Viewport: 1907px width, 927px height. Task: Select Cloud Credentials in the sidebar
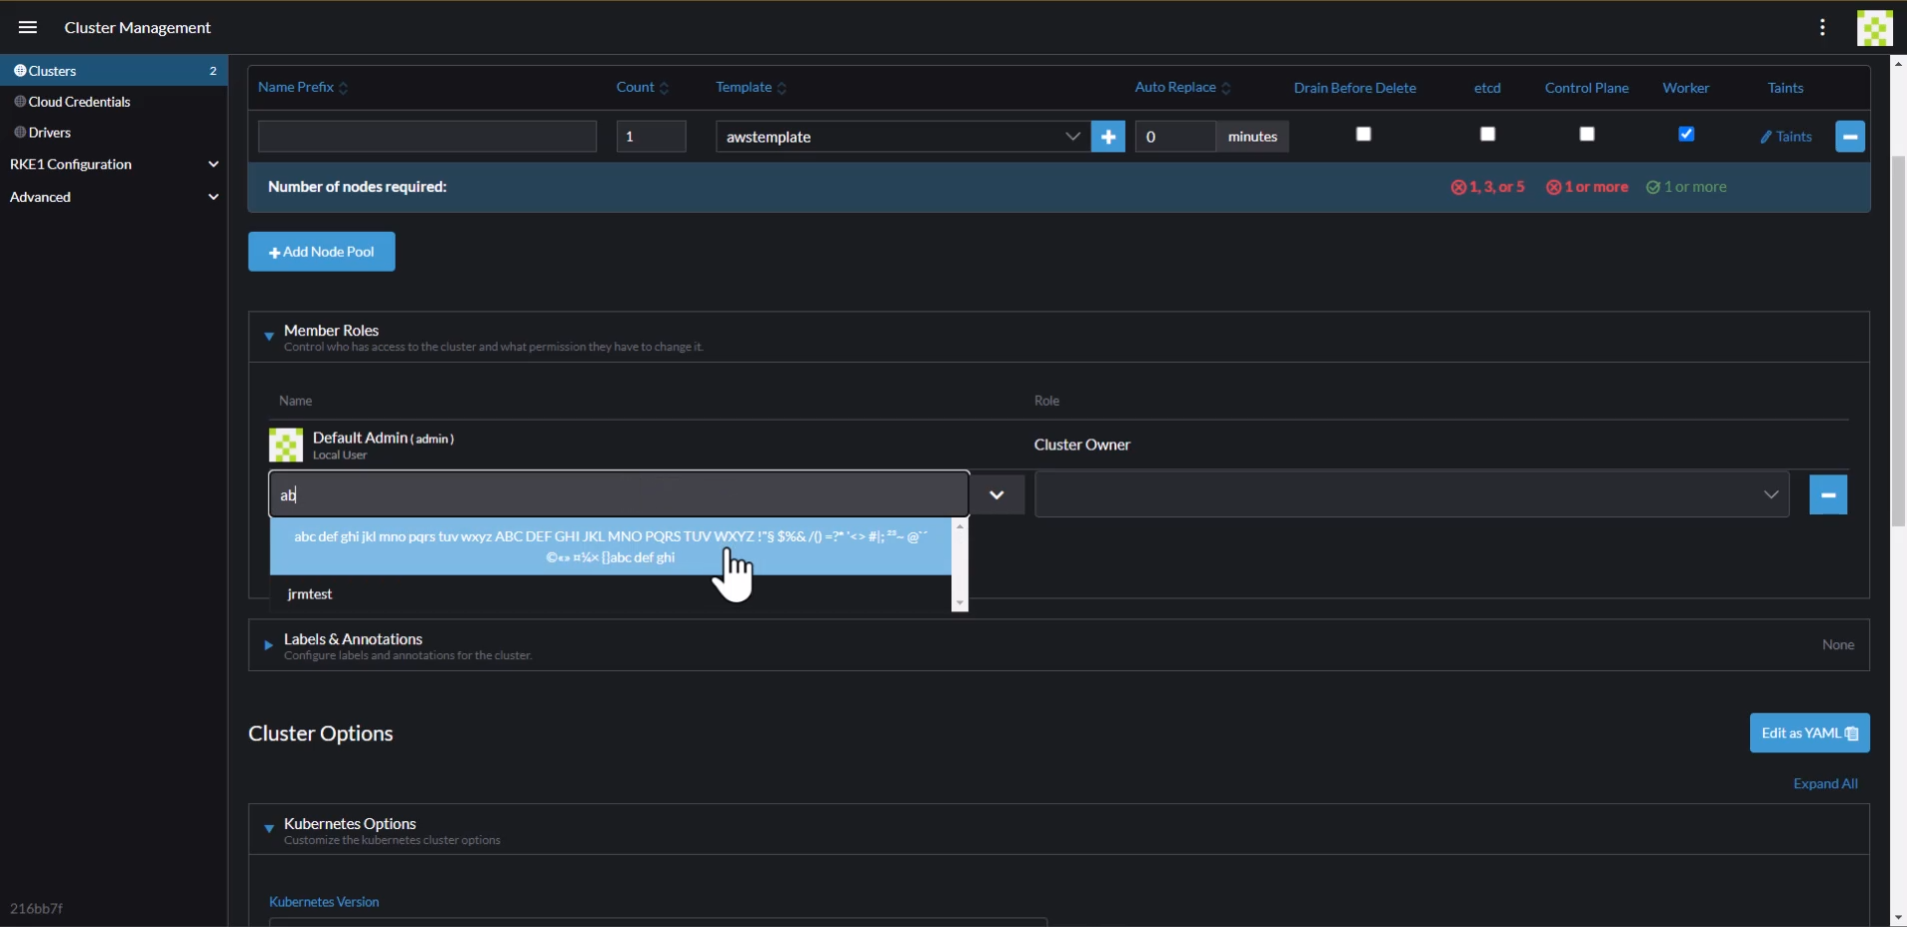[77, 101]
